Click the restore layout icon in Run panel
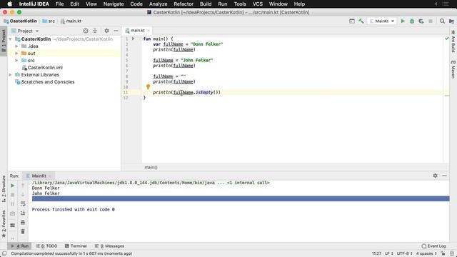Screen dimensions: 457x257 [13, 226]
